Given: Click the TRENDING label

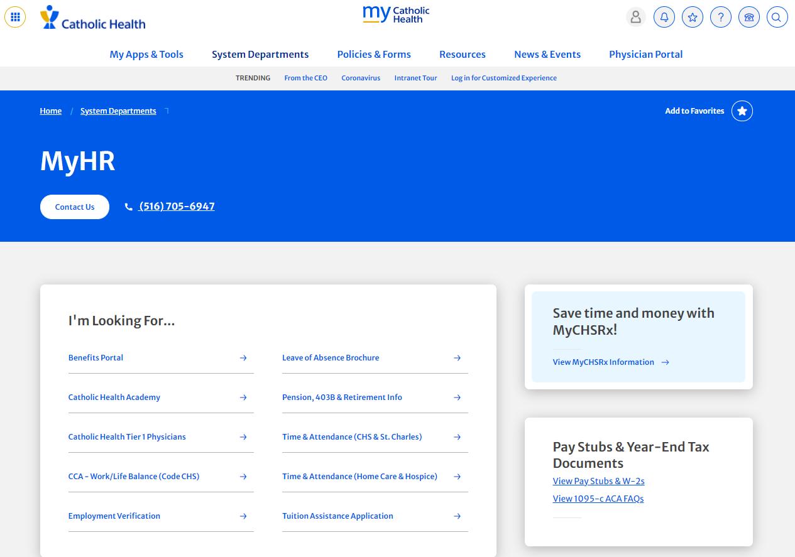Looking at the screenshot, I should click(253, 78).
